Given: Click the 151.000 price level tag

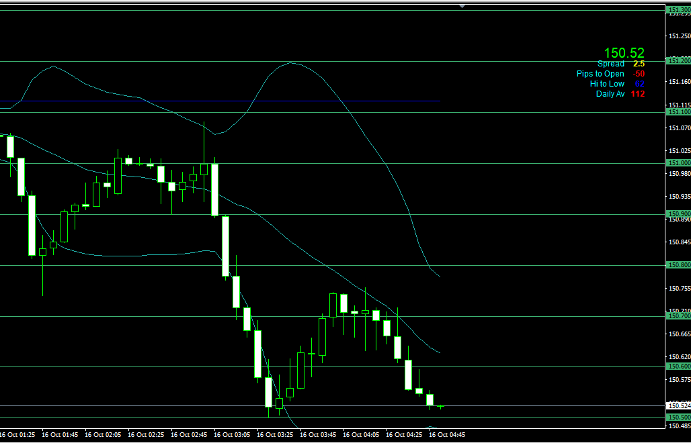Looking at the screenshot, I should click(678, 163).
